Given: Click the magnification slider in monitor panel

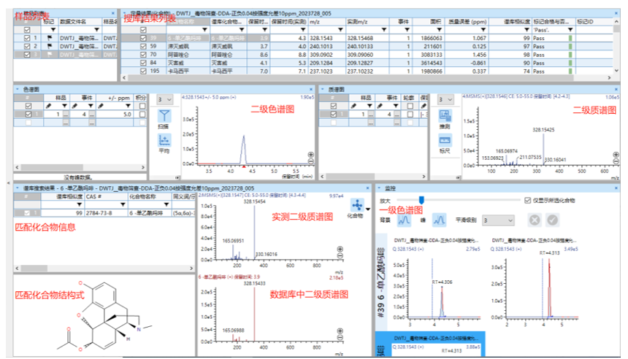Looking at the screenshot, I should click(421, 200).
